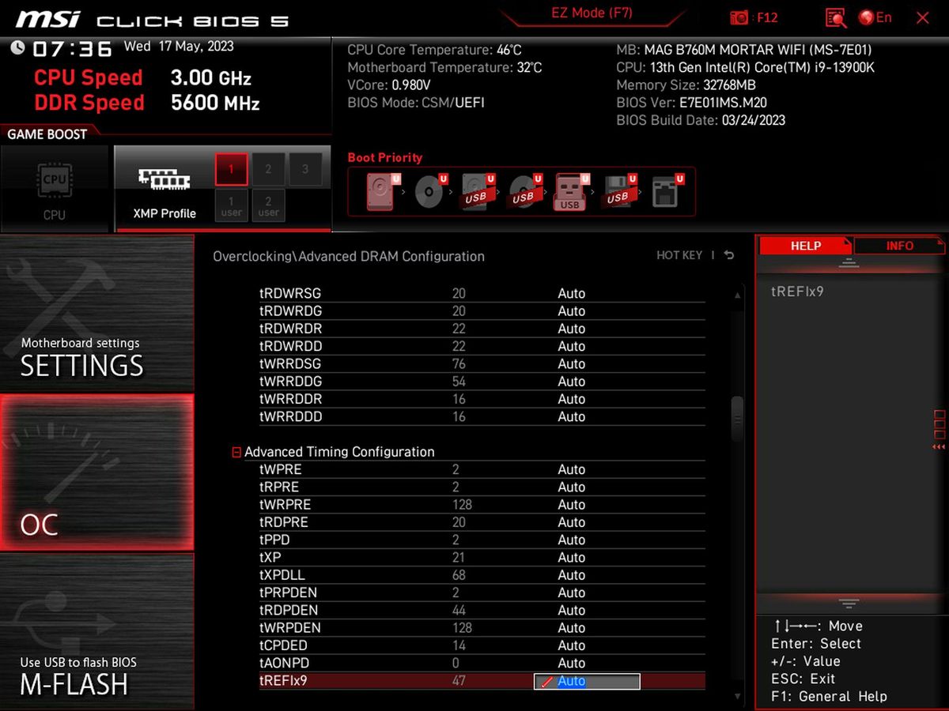Image resolution: width=949 pixels, height=711 pixels.
Task: Select the tWRPDEN row label
Action: coord(289,628)
